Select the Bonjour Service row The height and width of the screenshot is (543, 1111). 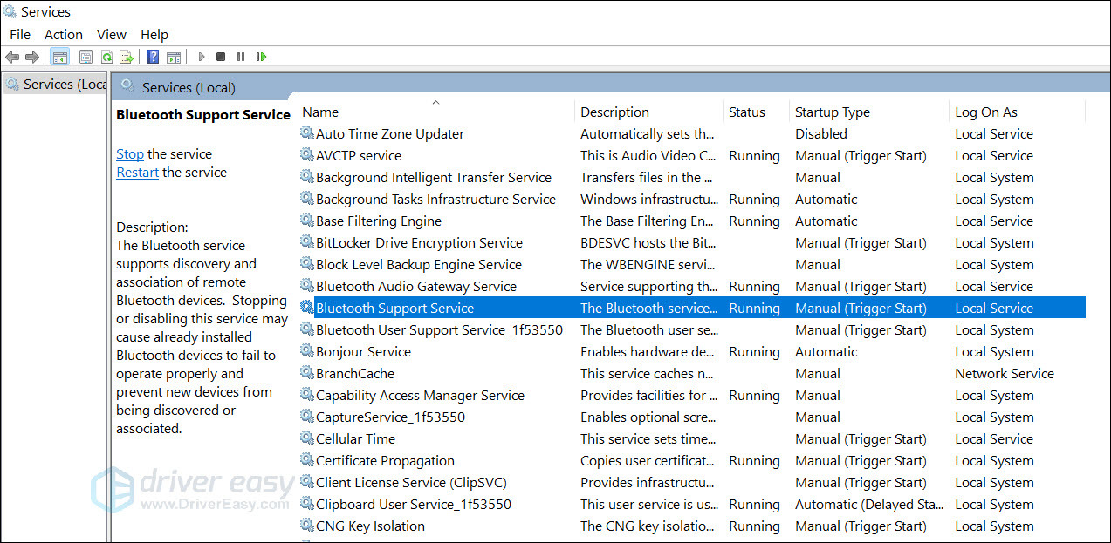[x=363, y=352]
